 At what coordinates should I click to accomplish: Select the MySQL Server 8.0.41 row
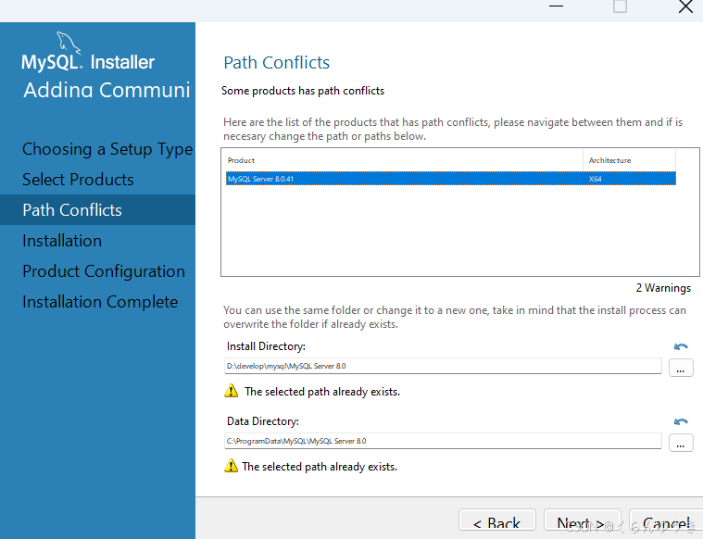(450, 179)
